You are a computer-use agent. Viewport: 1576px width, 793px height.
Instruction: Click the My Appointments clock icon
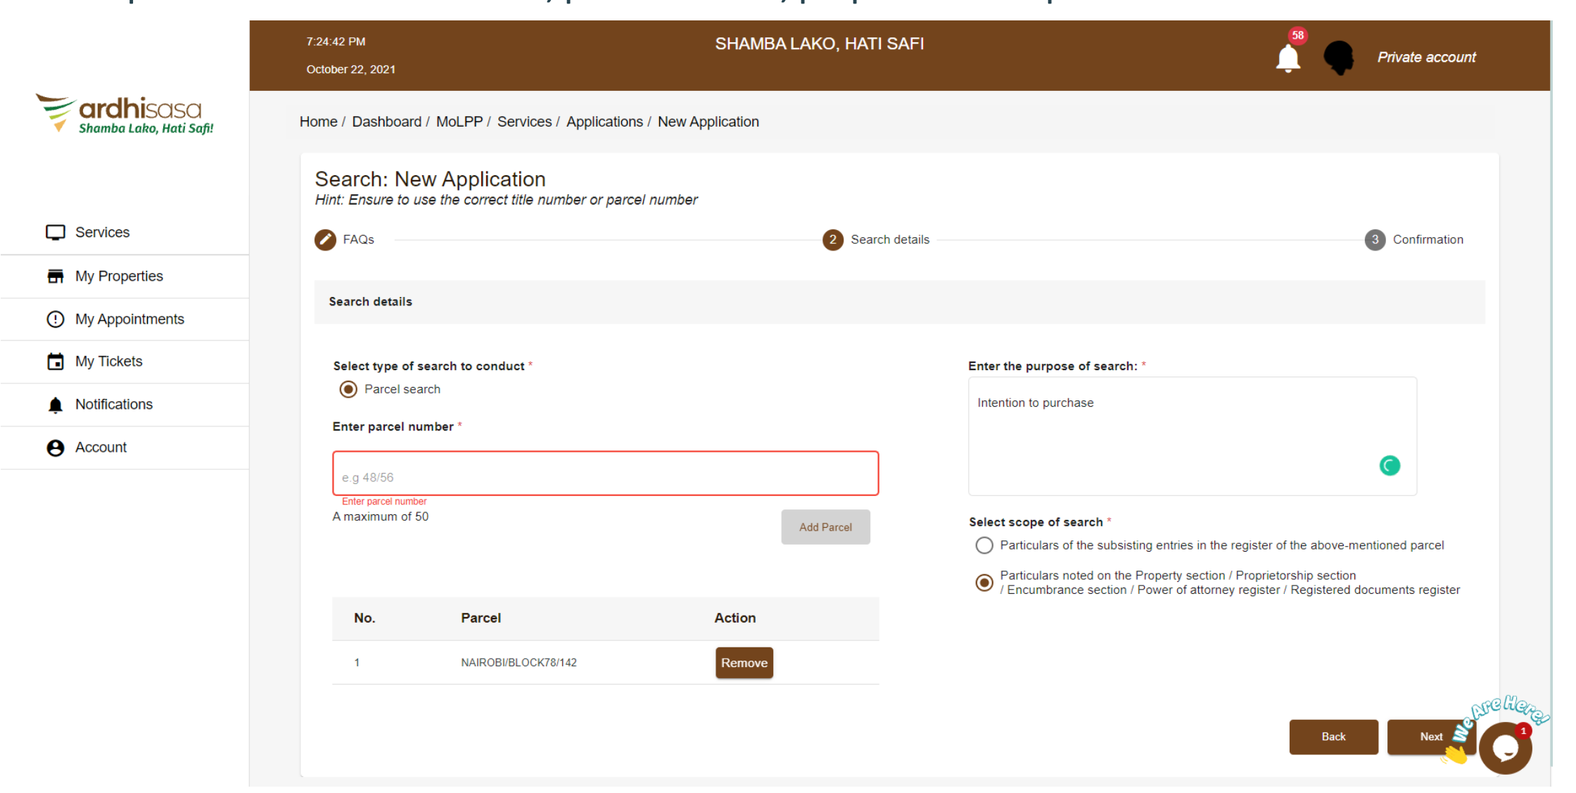tap(56, 319)
